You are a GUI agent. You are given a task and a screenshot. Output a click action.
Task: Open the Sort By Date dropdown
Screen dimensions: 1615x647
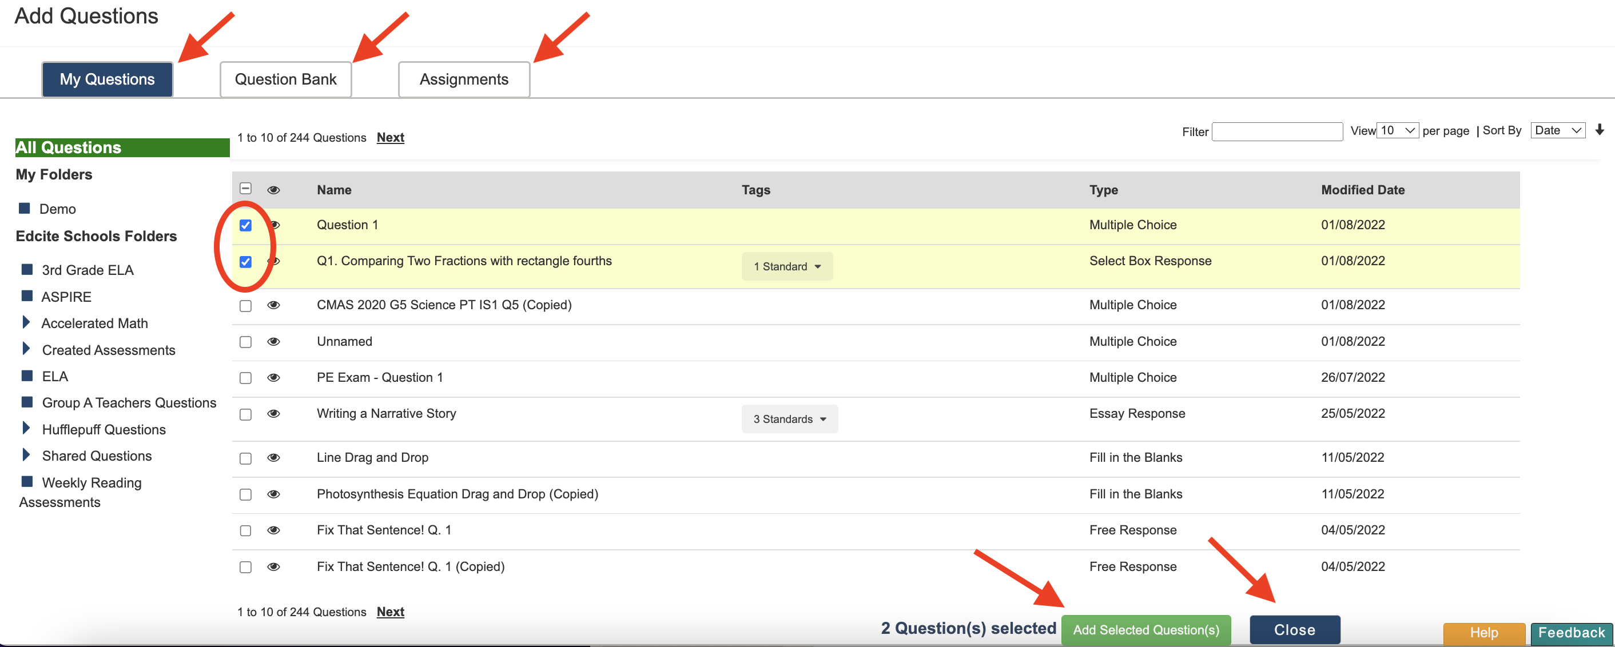coord(1557,130)
